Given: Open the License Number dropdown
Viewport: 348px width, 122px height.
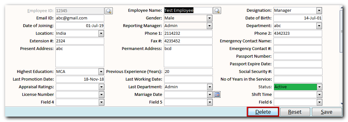Looking at the screenshot, I should tap(101, 95).
